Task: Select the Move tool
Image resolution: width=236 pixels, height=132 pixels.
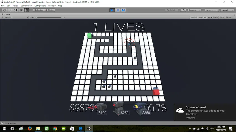Action: 10,10
